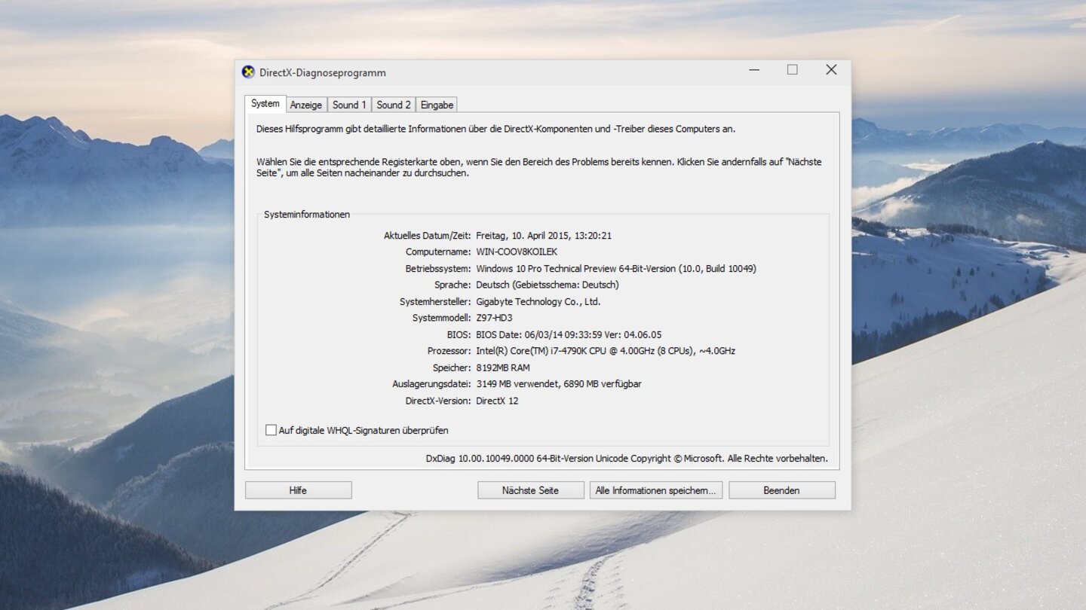
Task: Click the Systemhersteller: label
Action: point(436,302)
